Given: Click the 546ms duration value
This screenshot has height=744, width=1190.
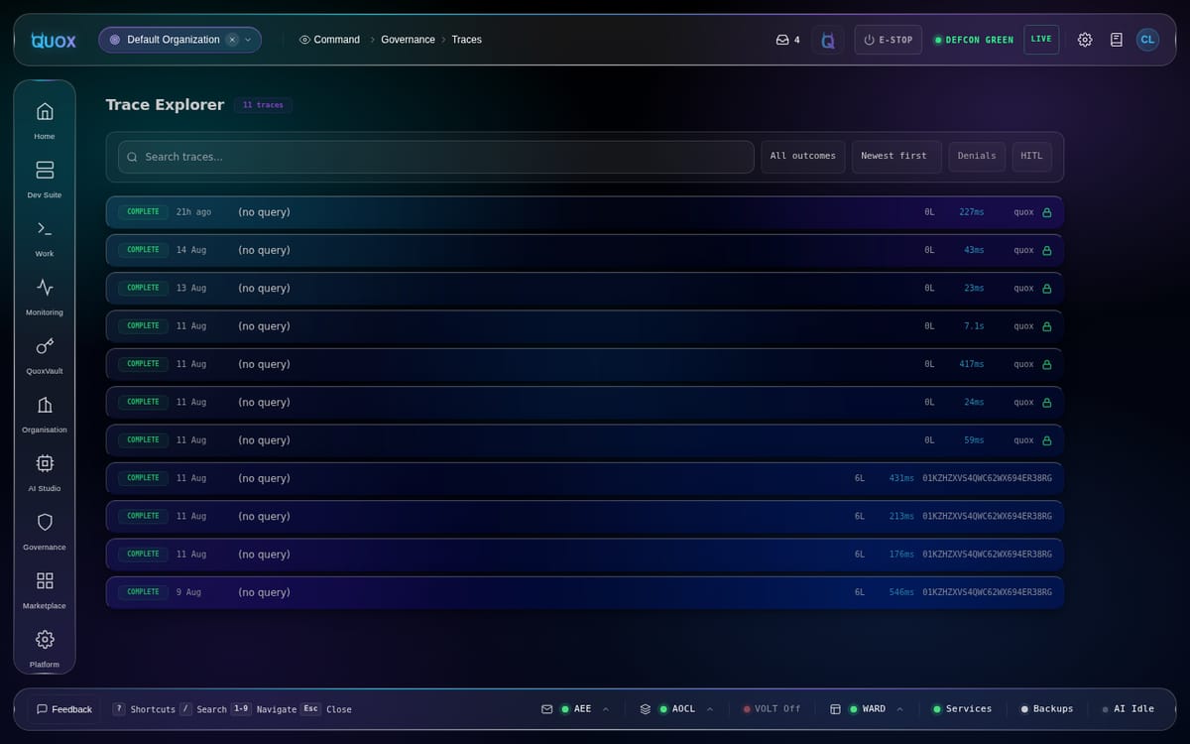Looking at the screenshot, I should [901, 592].
